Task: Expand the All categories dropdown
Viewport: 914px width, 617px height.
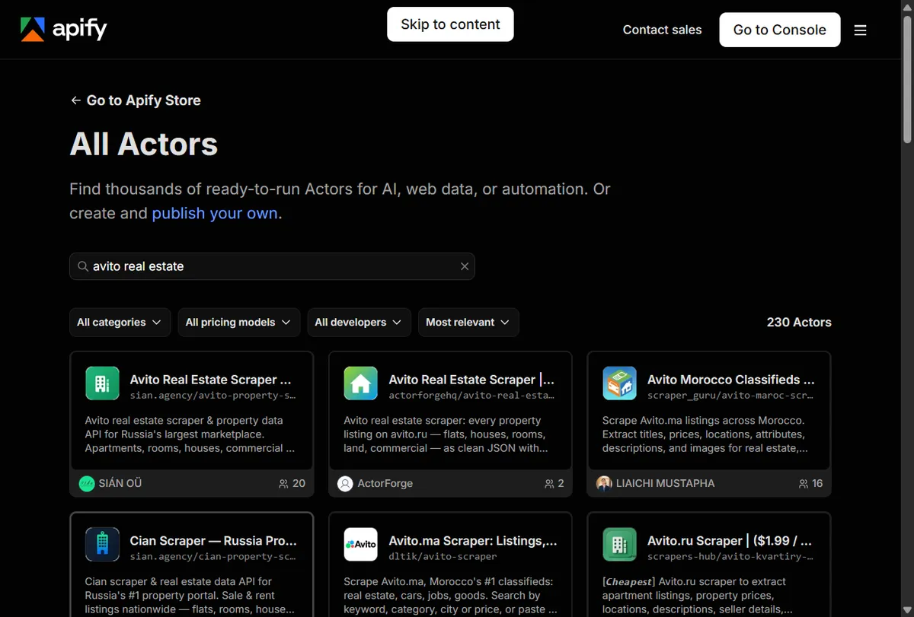Action: coord(120,323)
